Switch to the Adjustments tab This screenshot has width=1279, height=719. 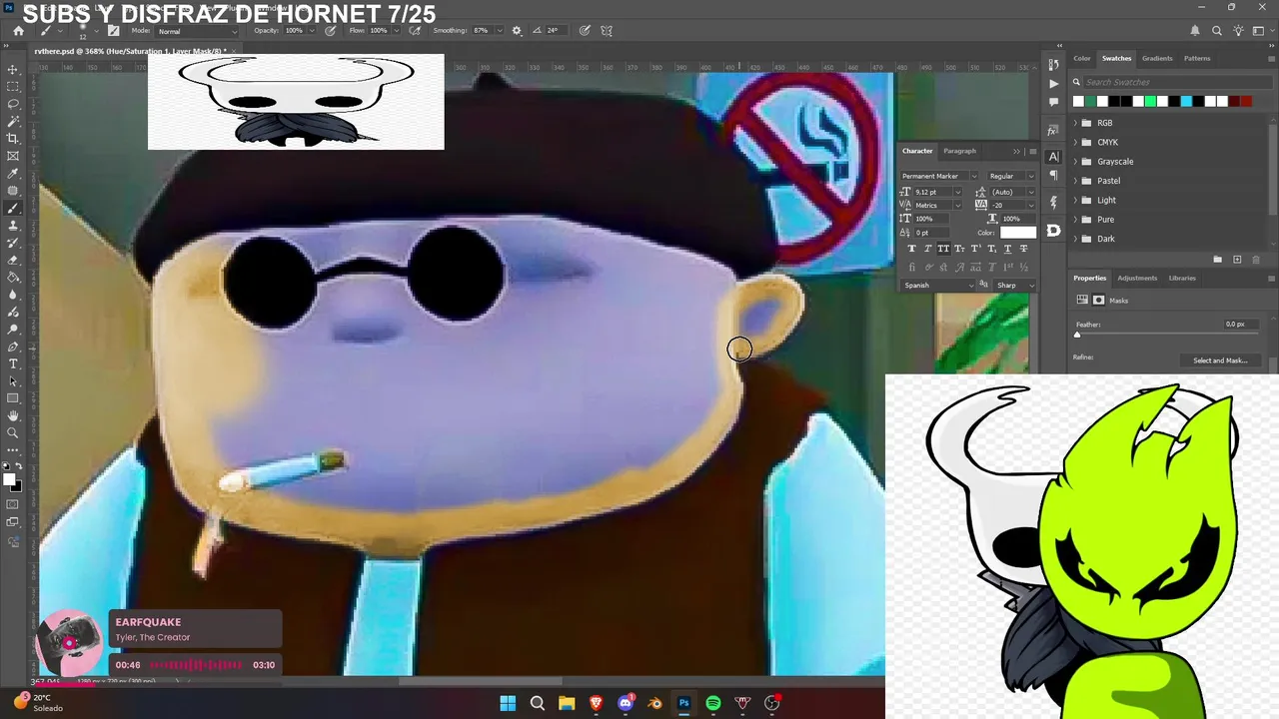pos(1137,278)
